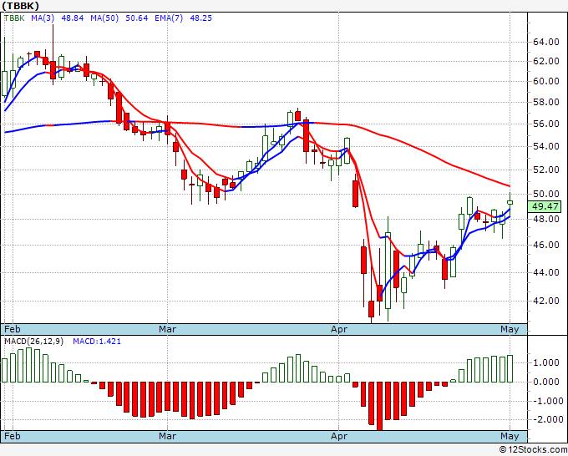This screenshot has width=568, height=456.
Task: Click the MACD(26,12,9) indicator label
Action: 33,342
